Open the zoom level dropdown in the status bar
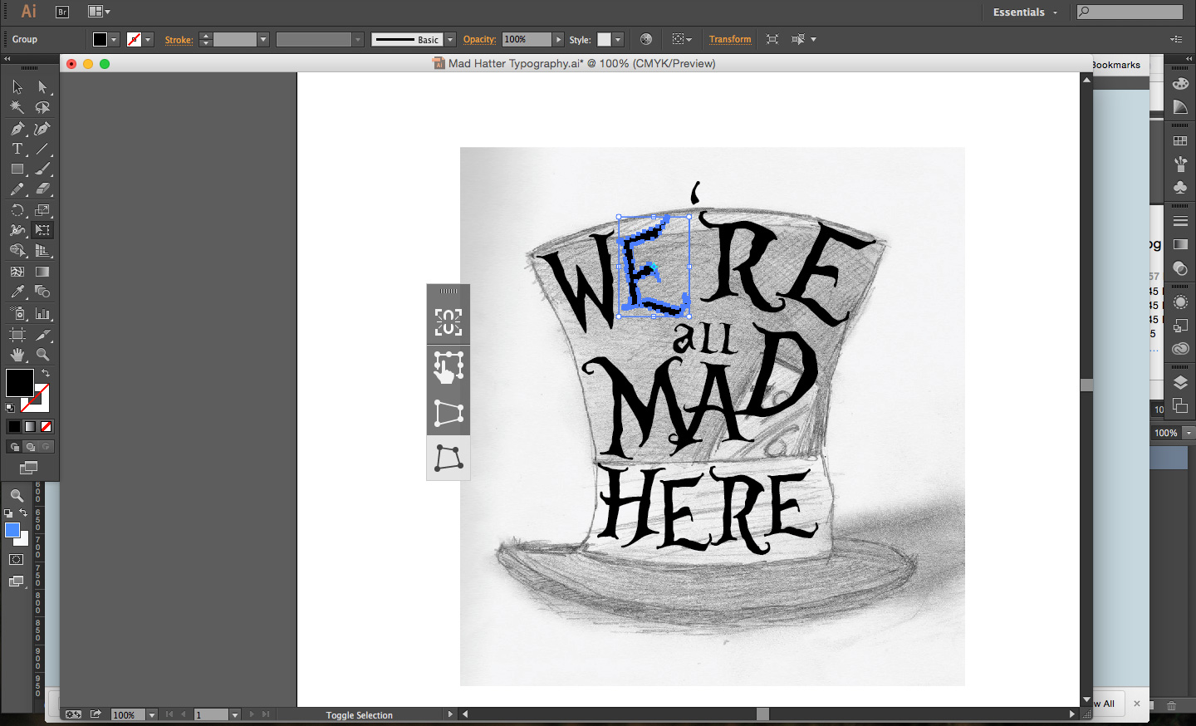The image size is (1196, 726). coord(152,714)
